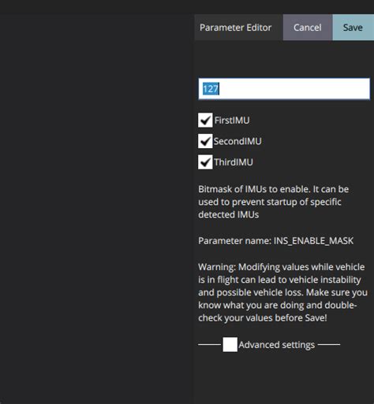The image size is (374, 404).
Task: Uncheck the FirstIMU checkbox
Action: pos(205,120)
